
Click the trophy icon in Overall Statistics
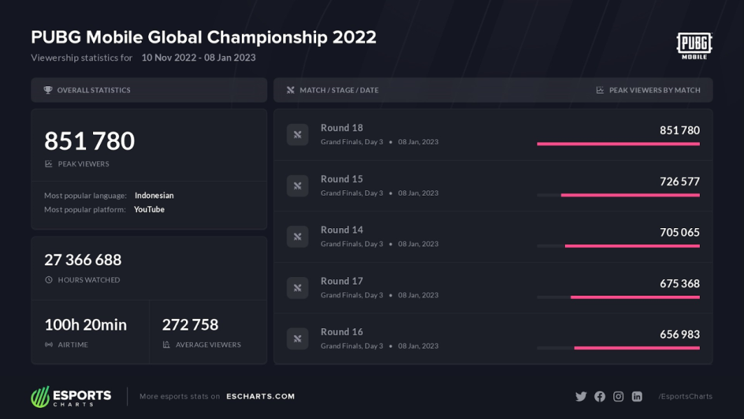point(48,90)
